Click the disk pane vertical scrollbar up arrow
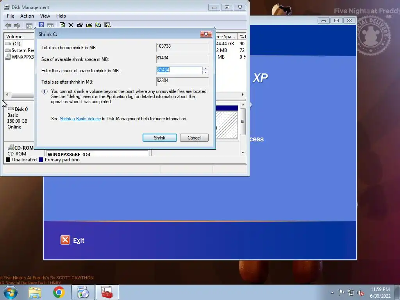Image resolution: width=400 pixels, height=300 pixels. tap(243, 105)
